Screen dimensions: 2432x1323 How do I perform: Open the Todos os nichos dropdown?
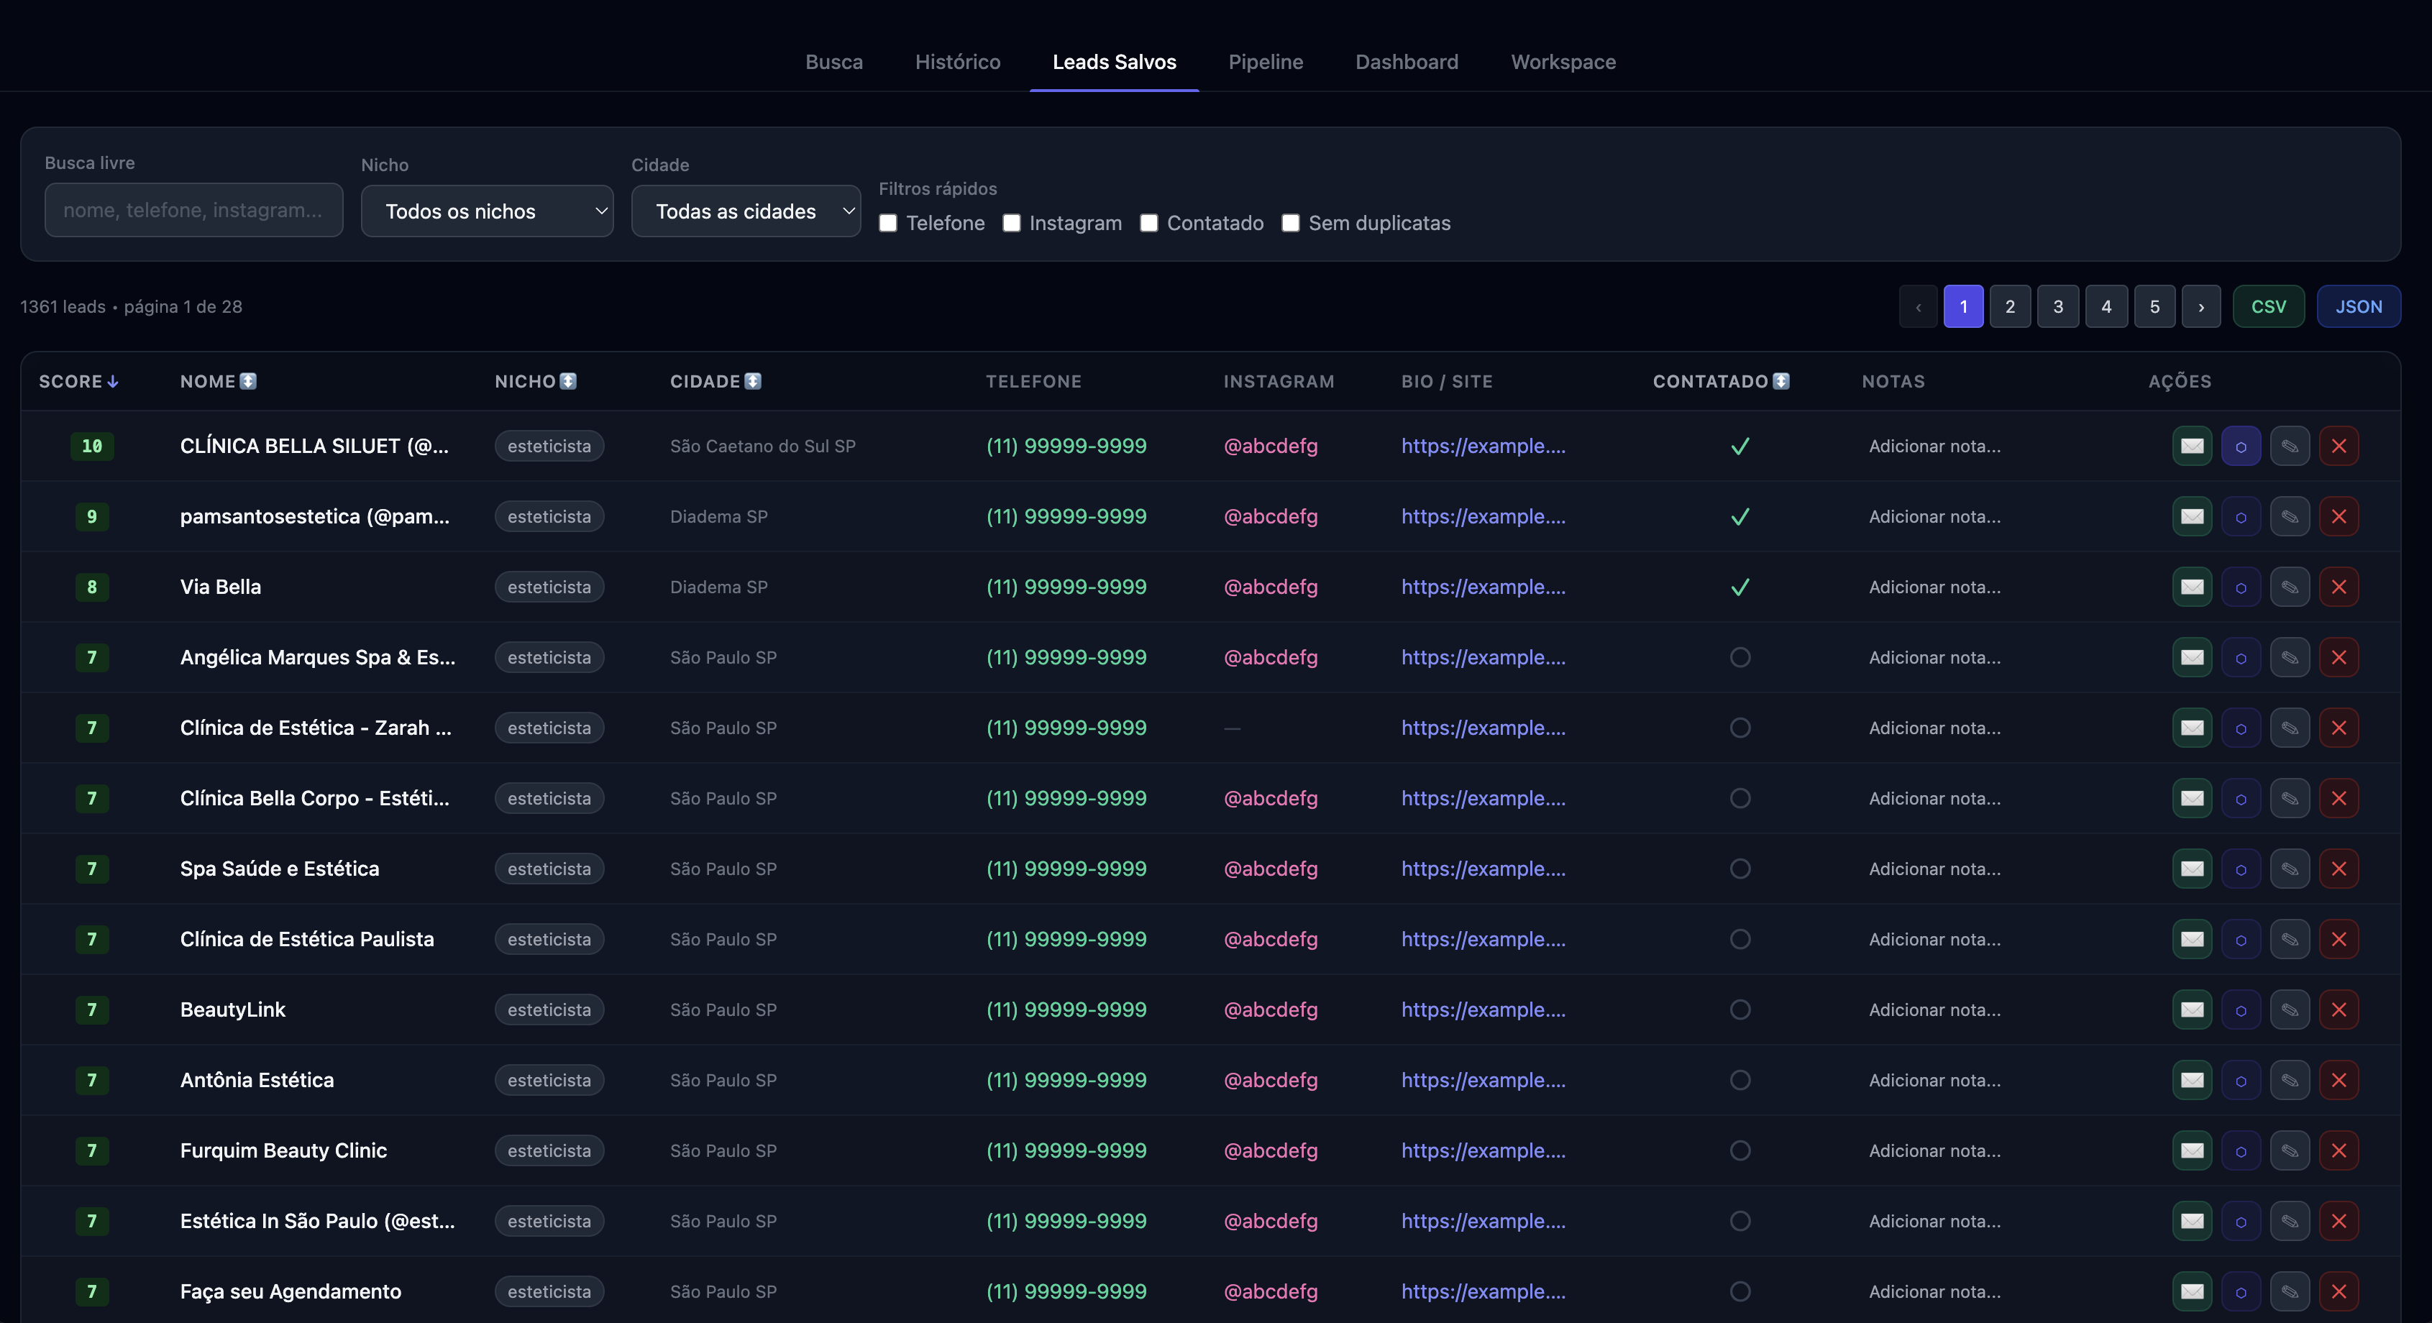[x=487, y=211]
